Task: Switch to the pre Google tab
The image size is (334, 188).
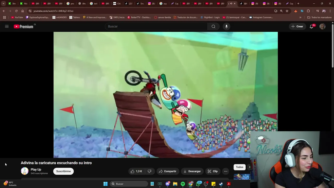Action: [x=70, y=4]
